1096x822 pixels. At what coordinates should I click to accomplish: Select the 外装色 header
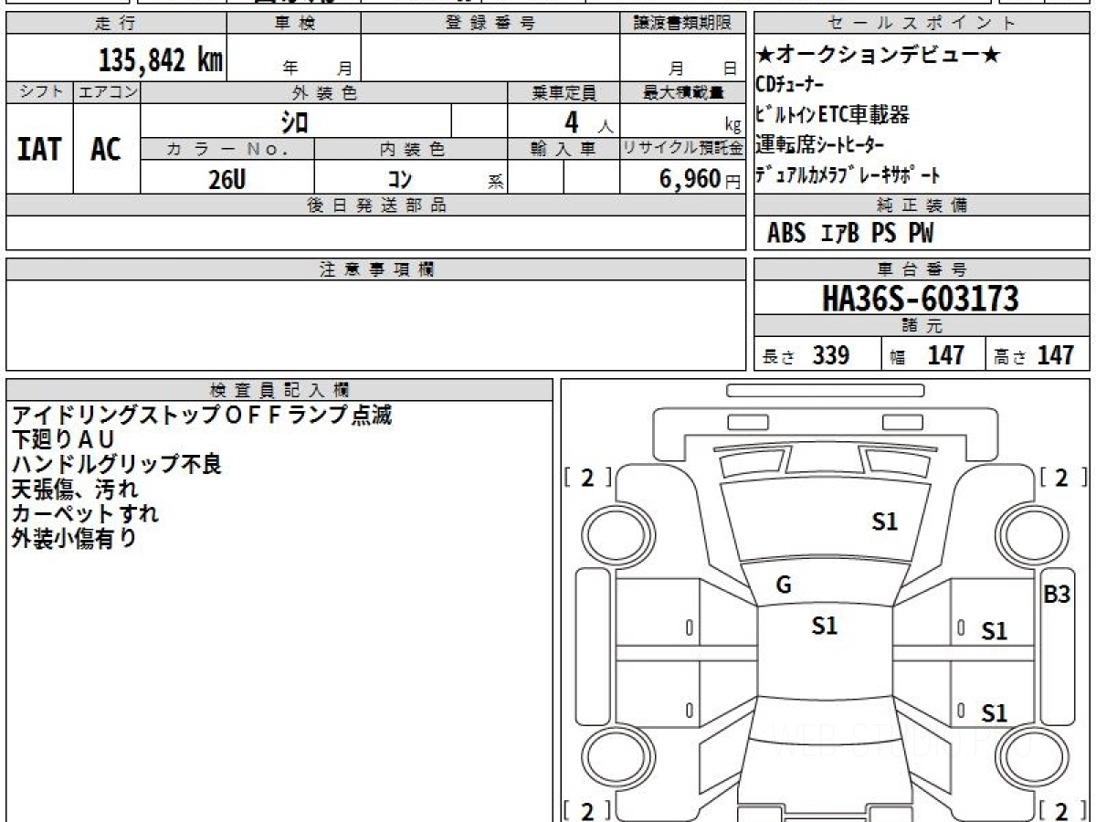pos(324,92)
